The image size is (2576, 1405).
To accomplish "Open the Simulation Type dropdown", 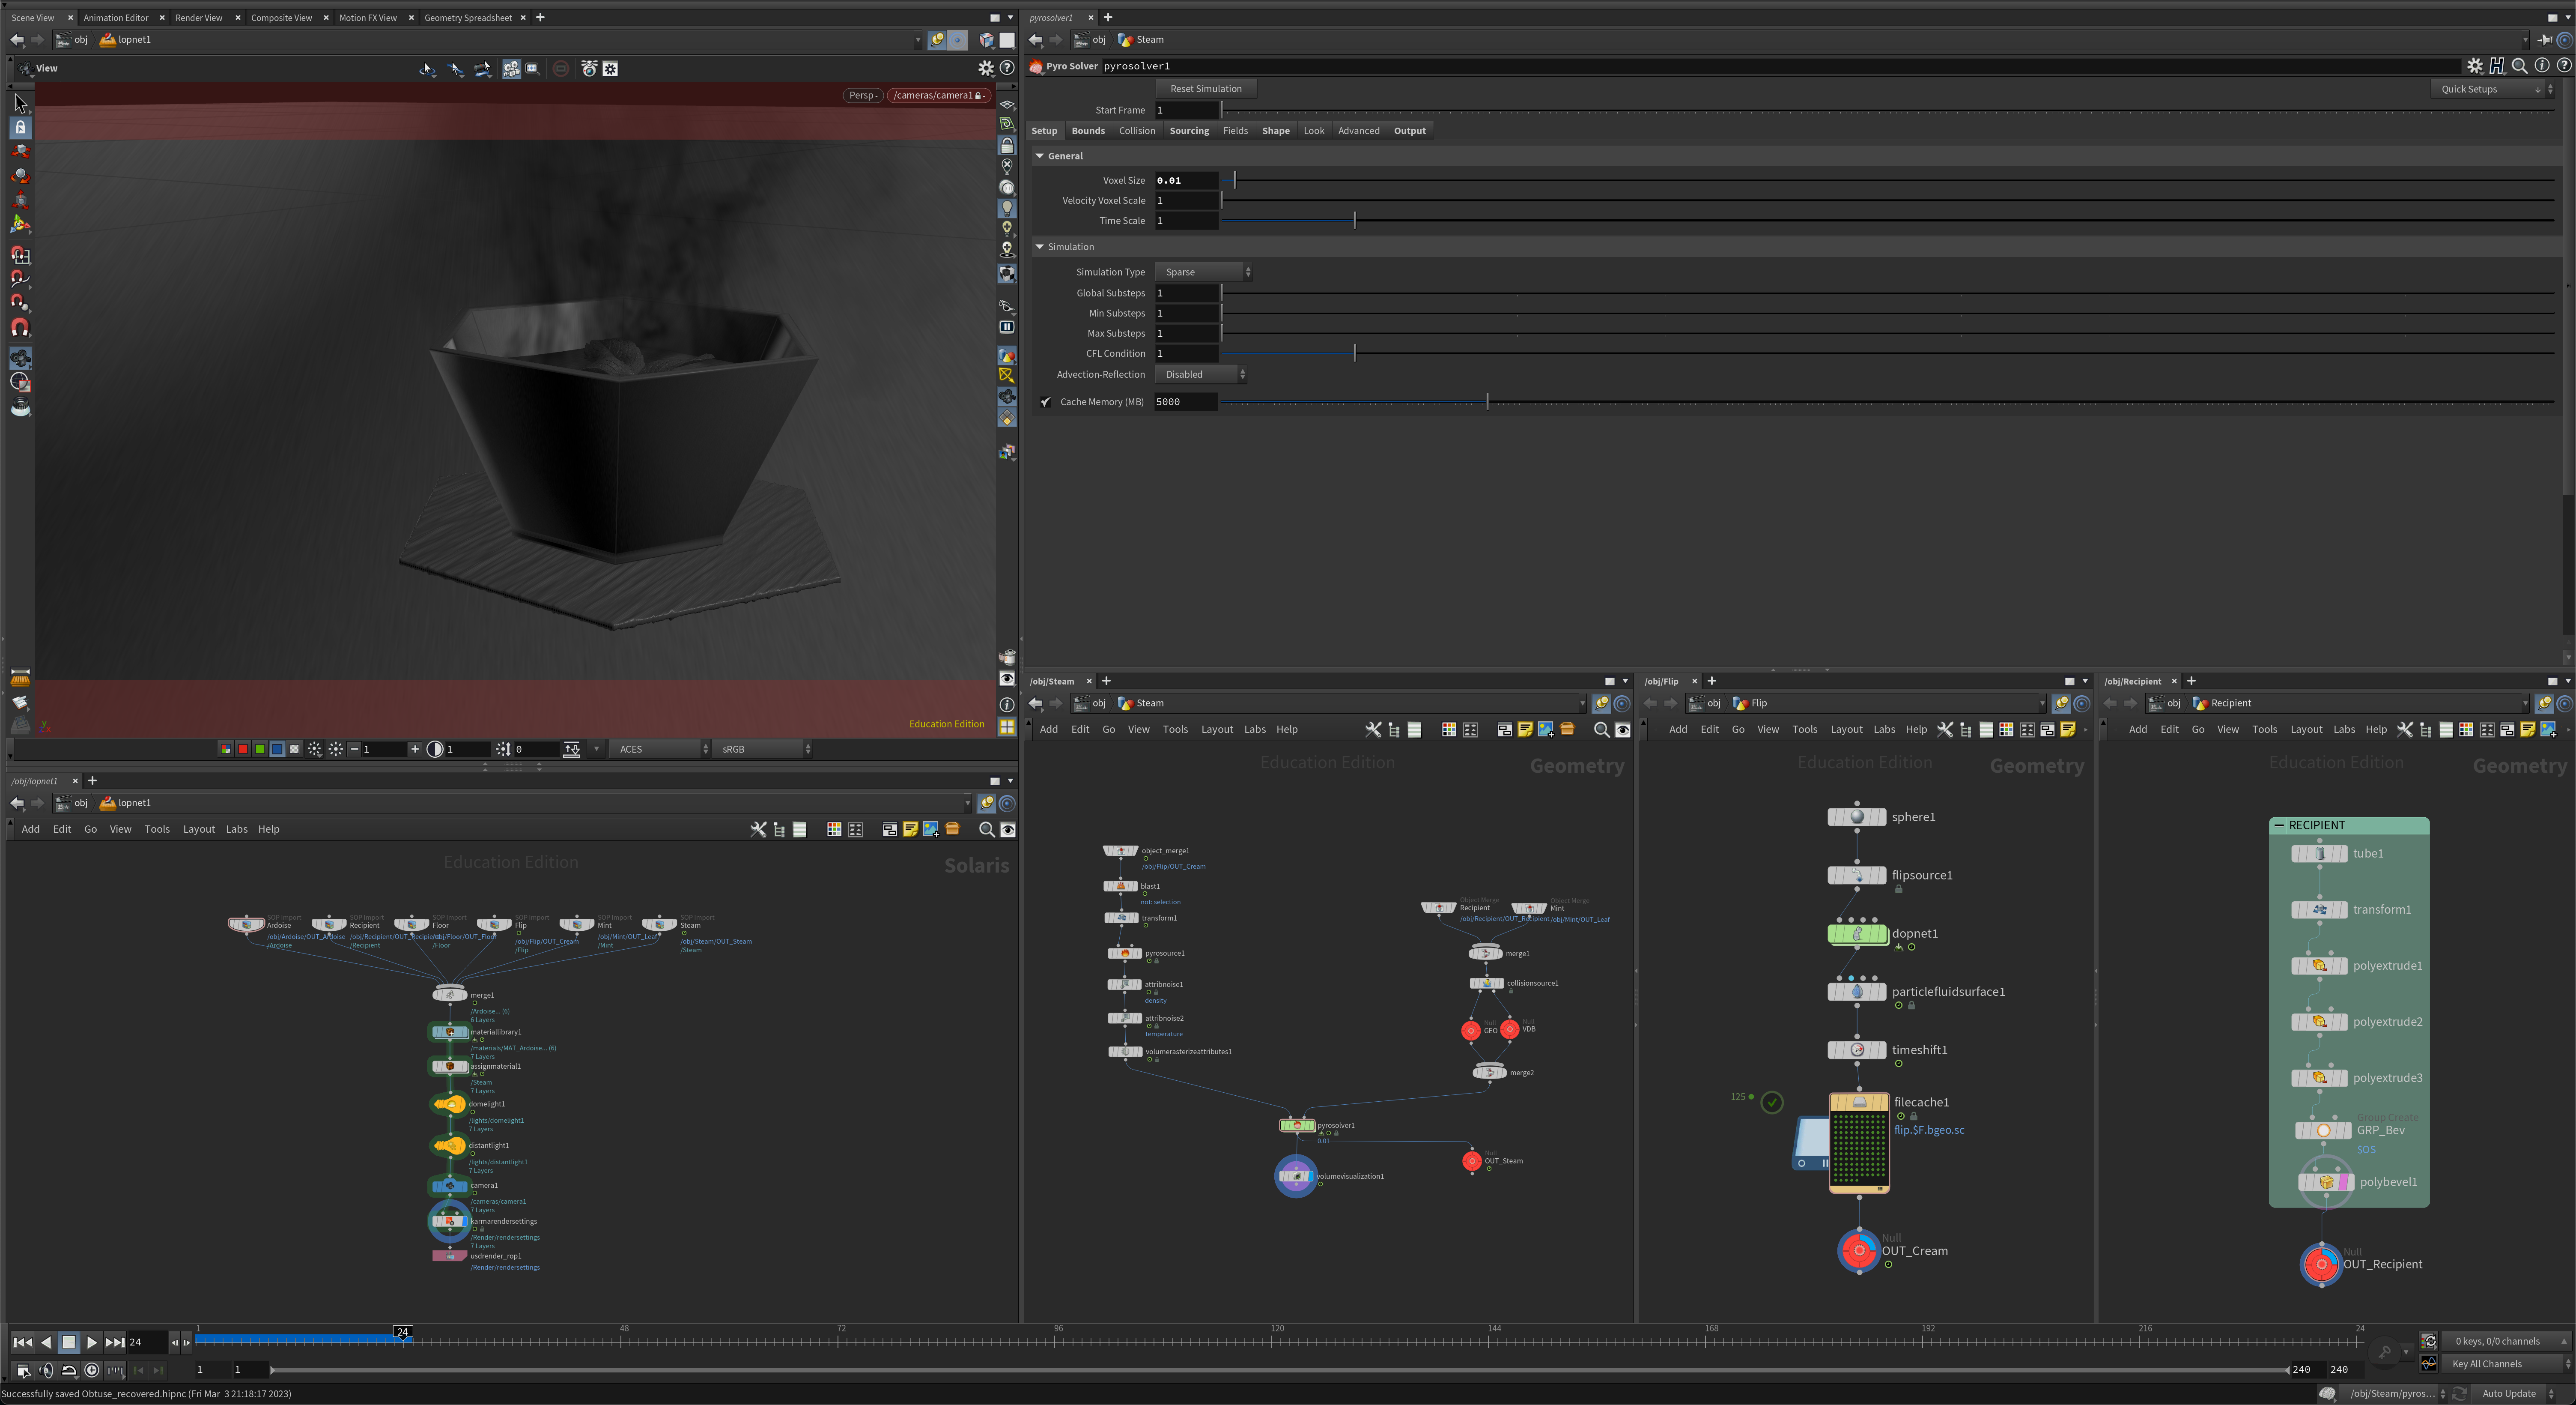I will pyautogui.click(x=1204, y=272).
